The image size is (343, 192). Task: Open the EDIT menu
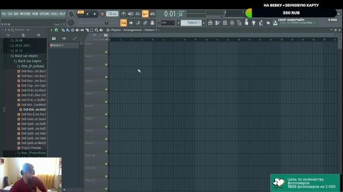10,14
